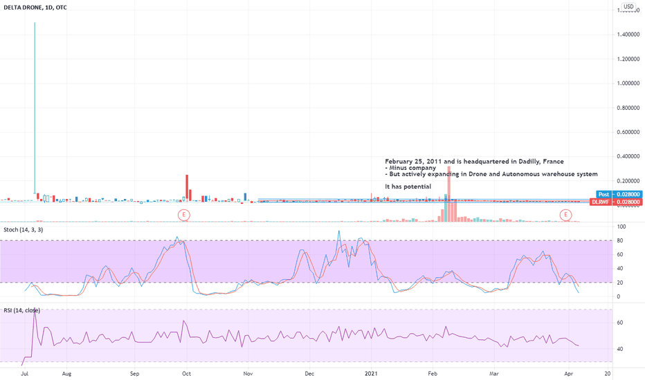Click the Dec label on time axis
645x380 pixels.
[x=309, y=373]
